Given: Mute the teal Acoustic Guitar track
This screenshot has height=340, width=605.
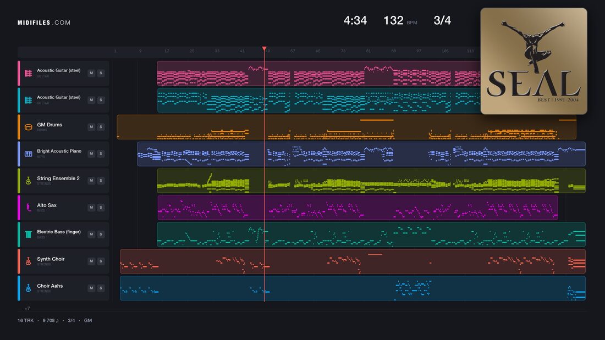Looking at the screenshot, I should tap(91, 100).
